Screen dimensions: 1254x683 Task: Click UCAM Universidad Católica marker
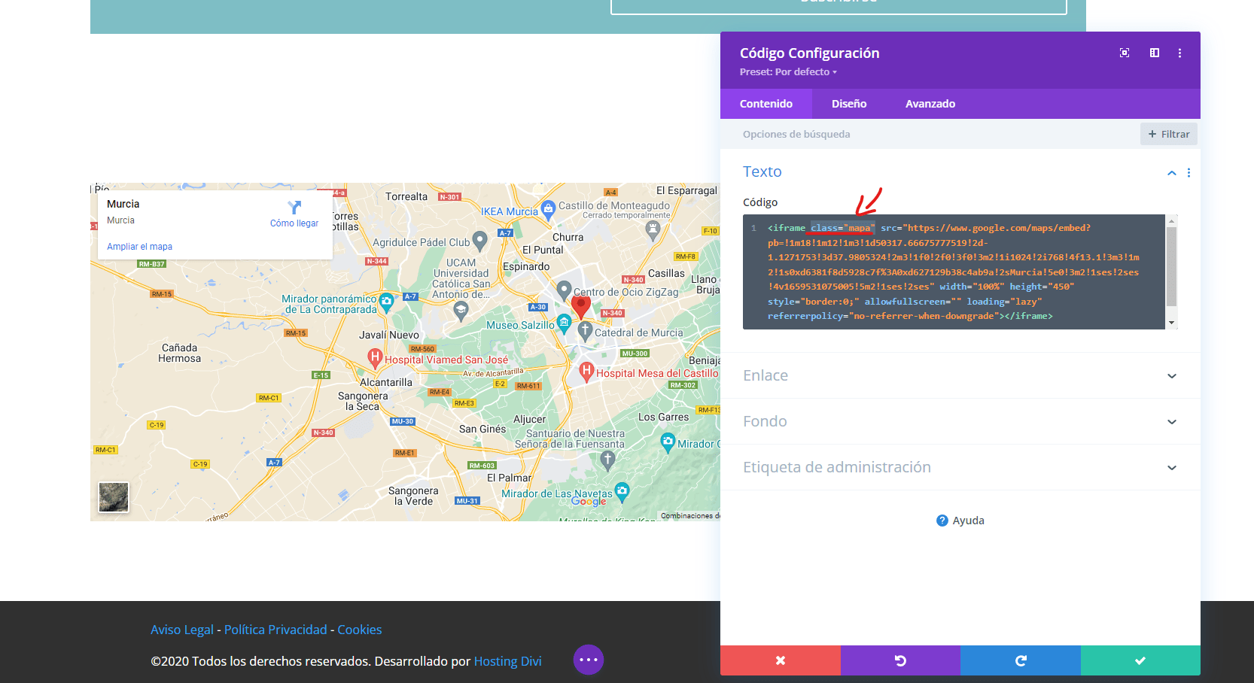[x=461, y=311]
